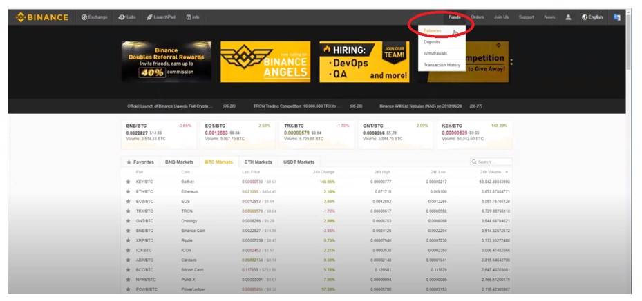Click the Labs icon in navigation bar
This screenshot has width=642, height=301.
122,17
